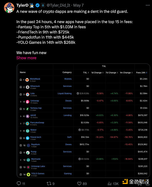Click the @Tyler_Did_It handle
Image resolution: width=152 pixels, height=187 pixels.
click(58, 5)
